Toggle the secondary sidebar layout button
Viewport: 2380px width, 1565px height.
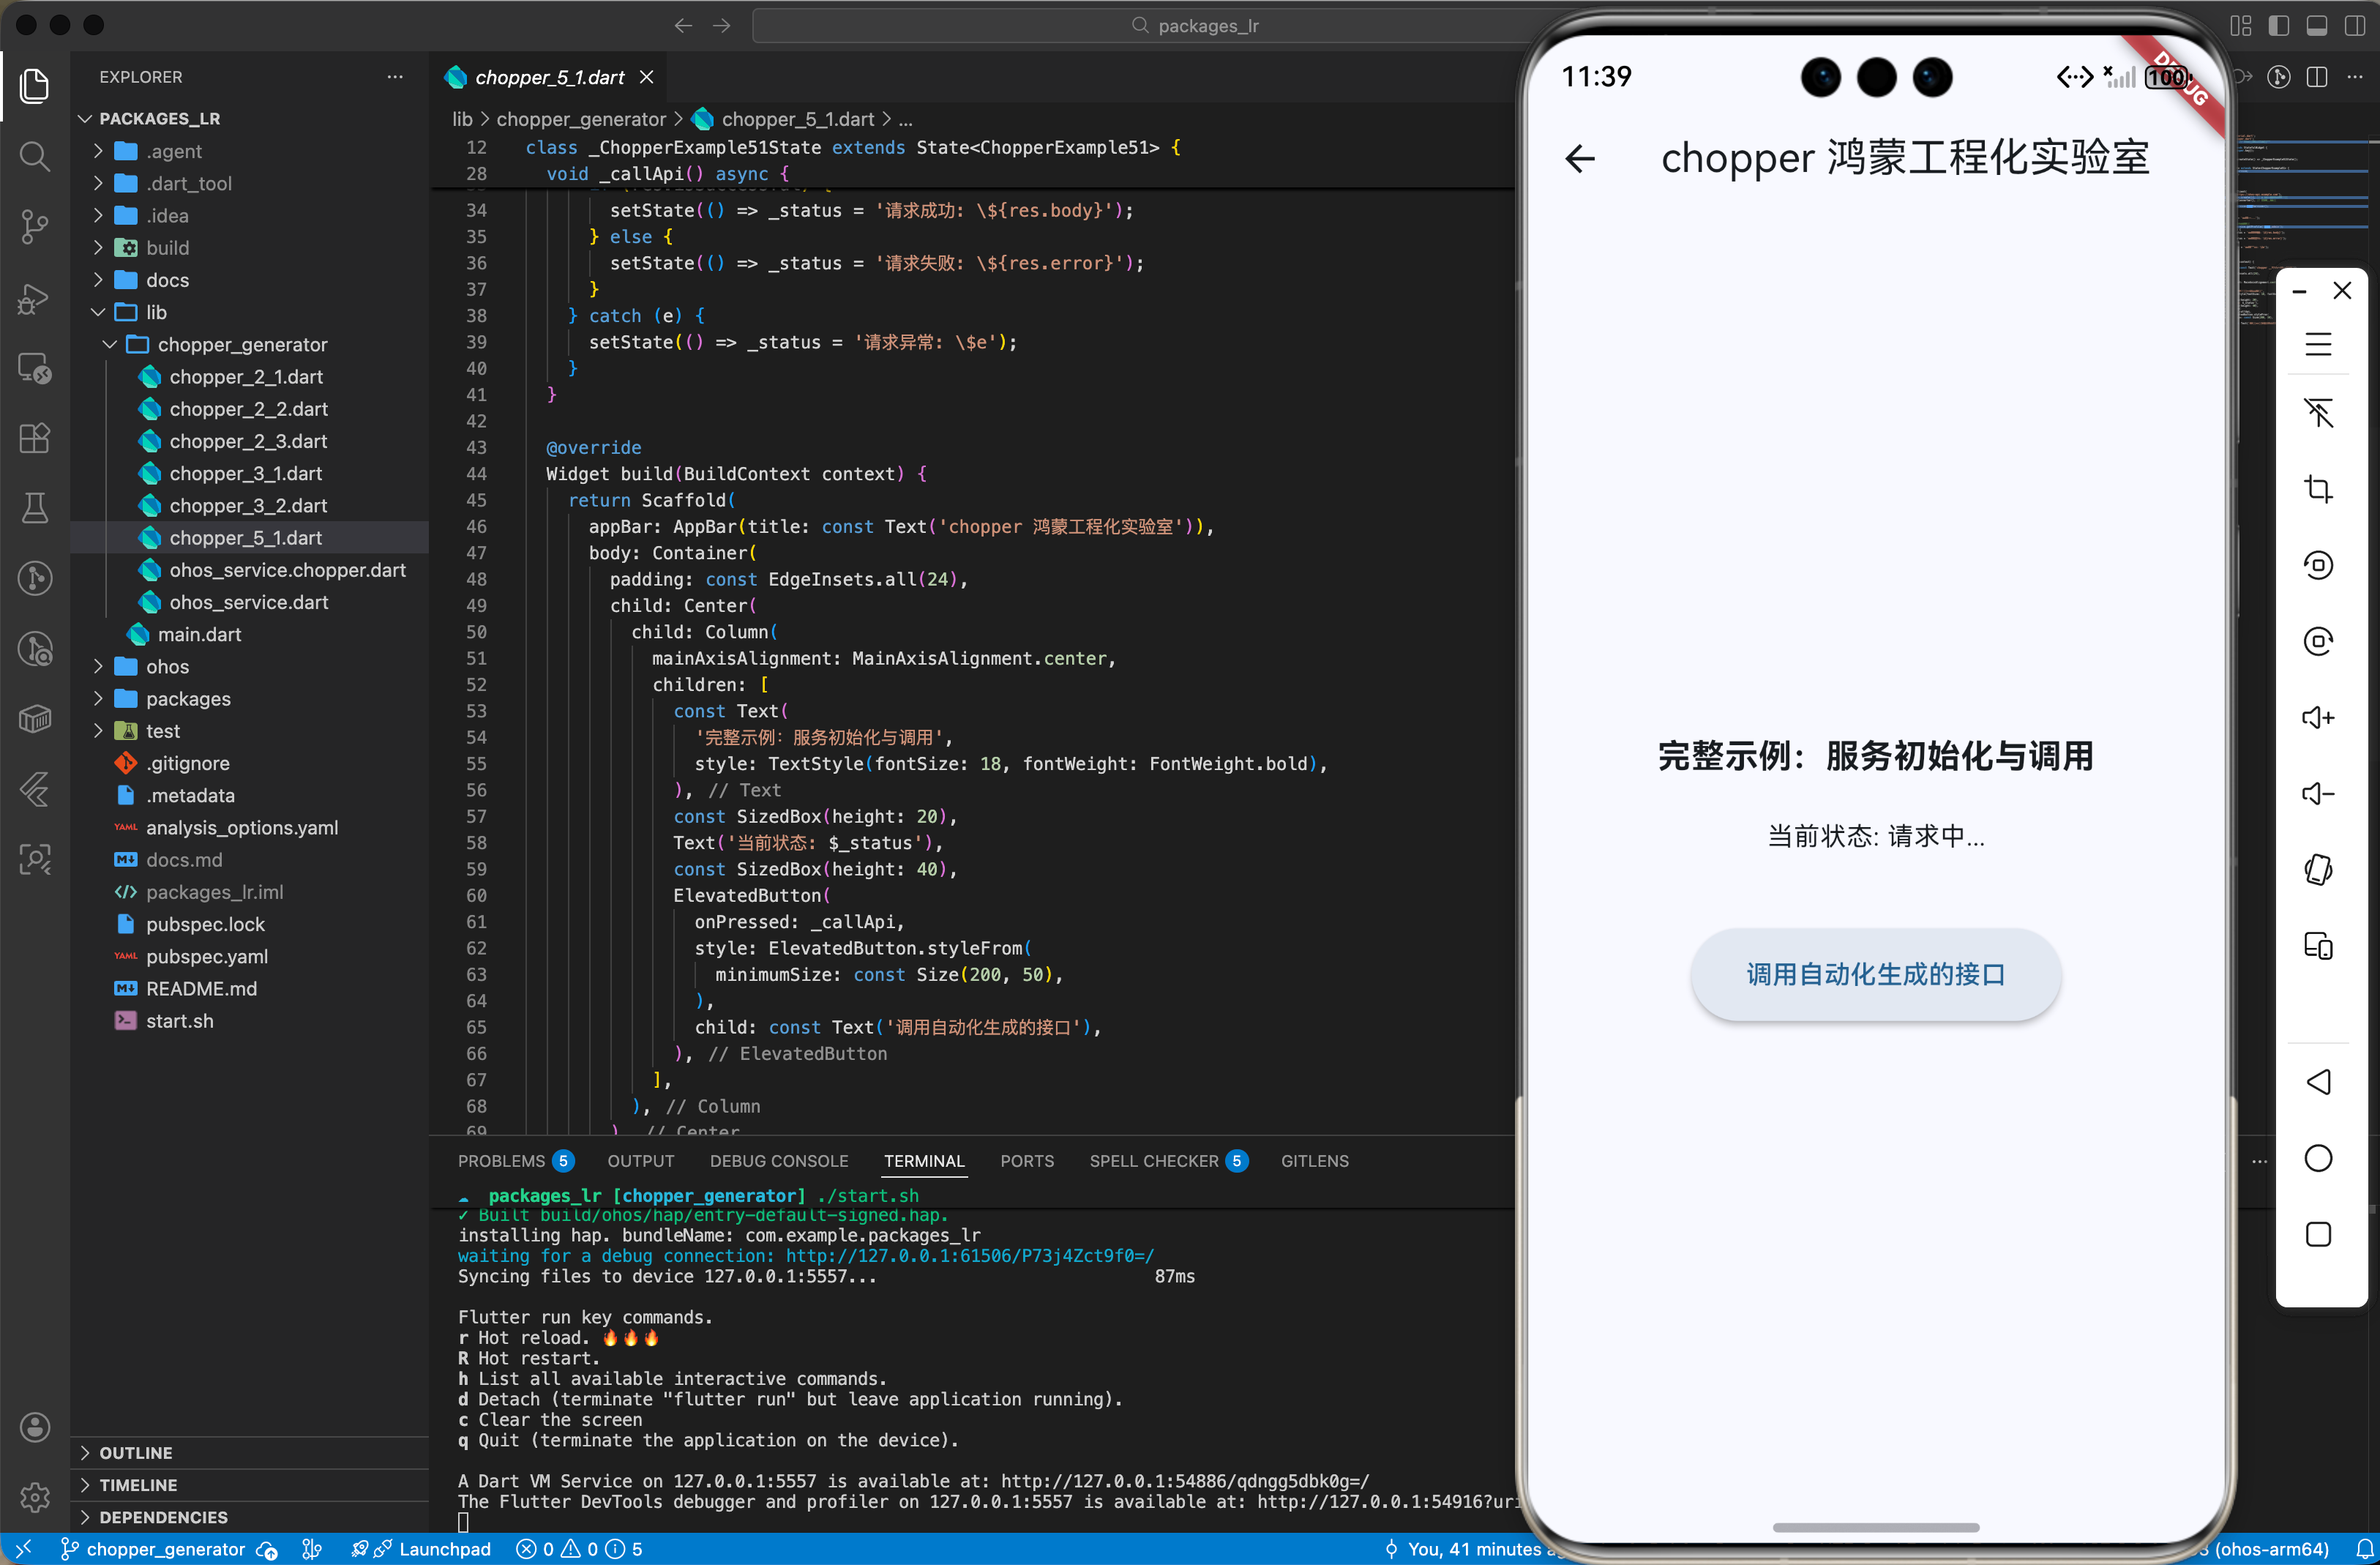point(2355,26)
